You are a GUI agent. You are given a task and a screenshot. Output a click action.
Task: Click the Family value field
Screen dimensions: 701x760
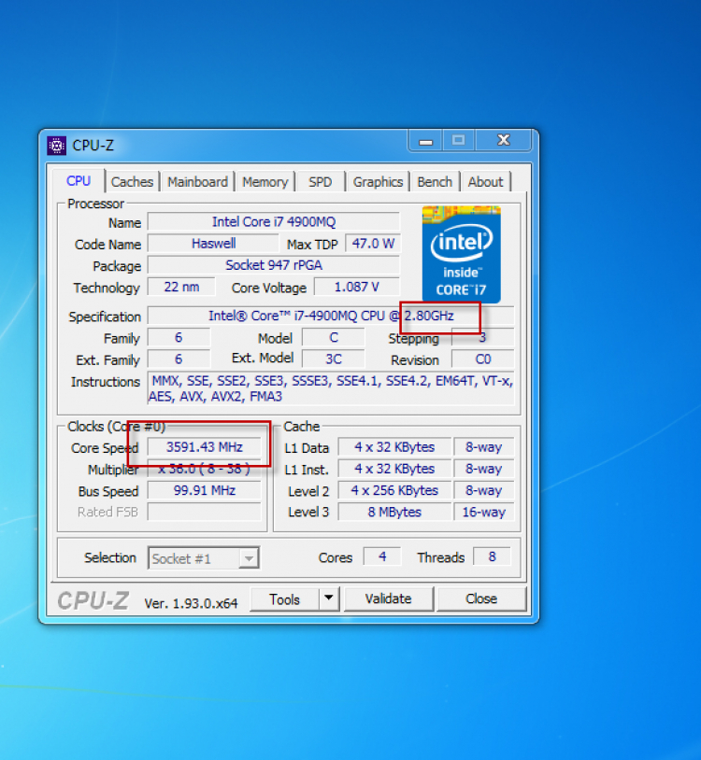179,338
